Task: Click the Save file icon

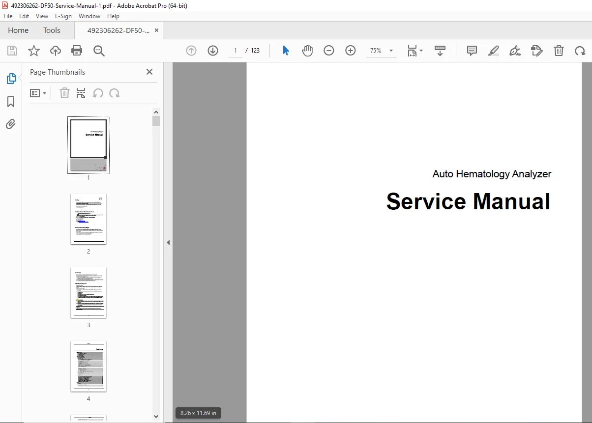Action: tap(12, 51)
